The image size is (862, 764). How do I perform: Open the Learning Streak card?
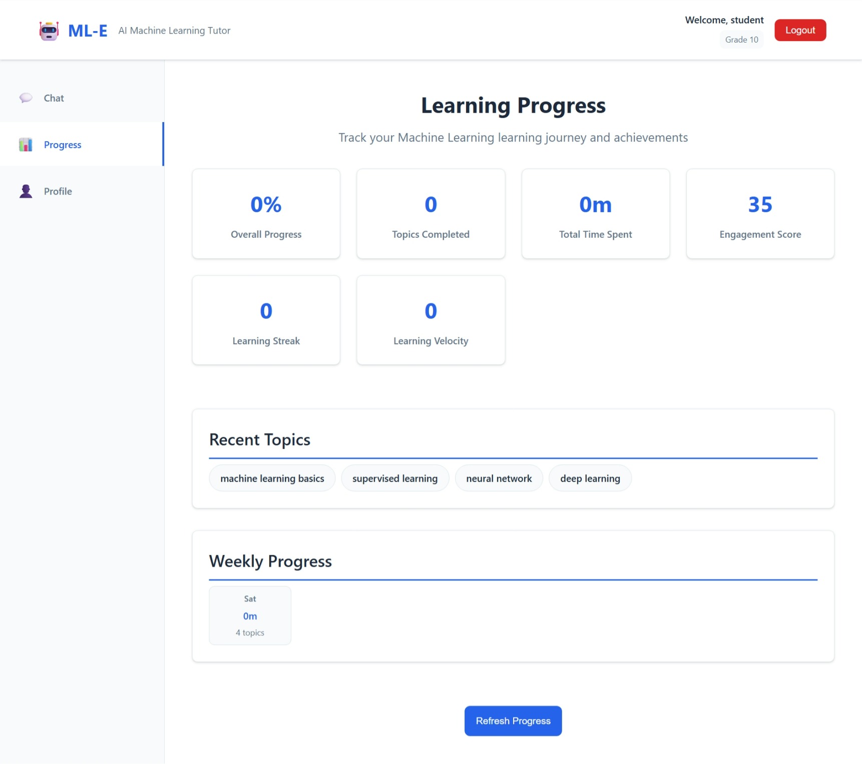(266, 320)
